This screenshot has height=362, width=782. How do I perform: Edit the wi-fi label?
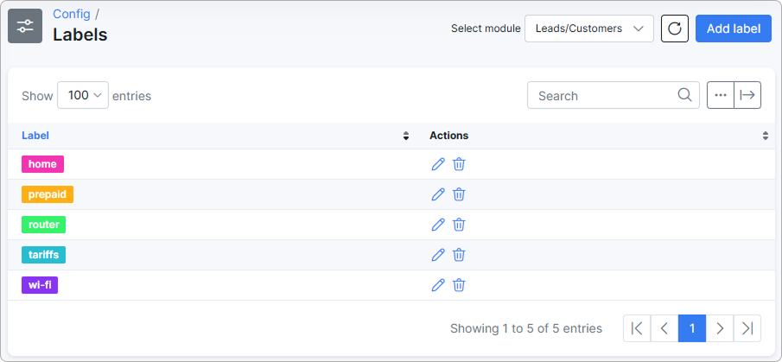pos(438,285)
